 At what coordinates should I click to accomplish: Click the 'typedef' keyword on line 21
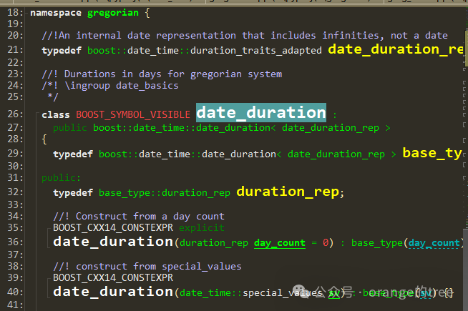click(x=62, y=50)
